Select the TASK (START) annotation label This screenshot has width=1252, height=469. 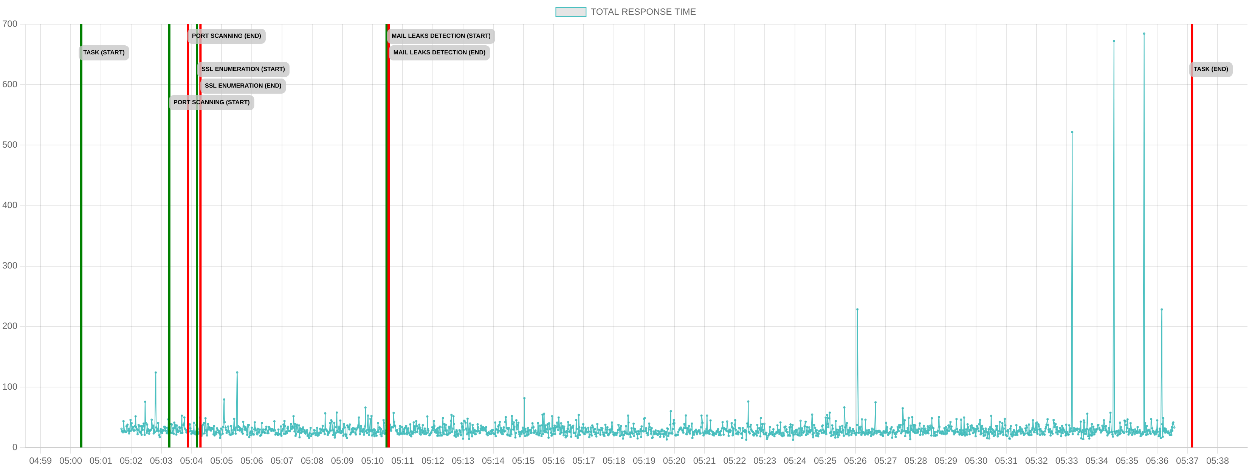(104, 52)
